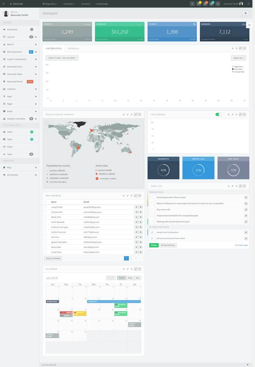Select the checkbox for Rhett Hisle
This screenshot has width=255, height=367.
[x=45, y=217]
